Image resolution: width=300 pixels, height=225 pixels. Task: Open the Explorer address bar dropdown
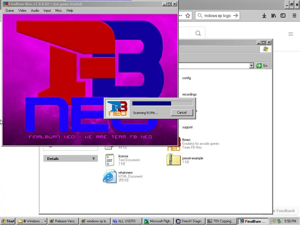tap(252, 66)
